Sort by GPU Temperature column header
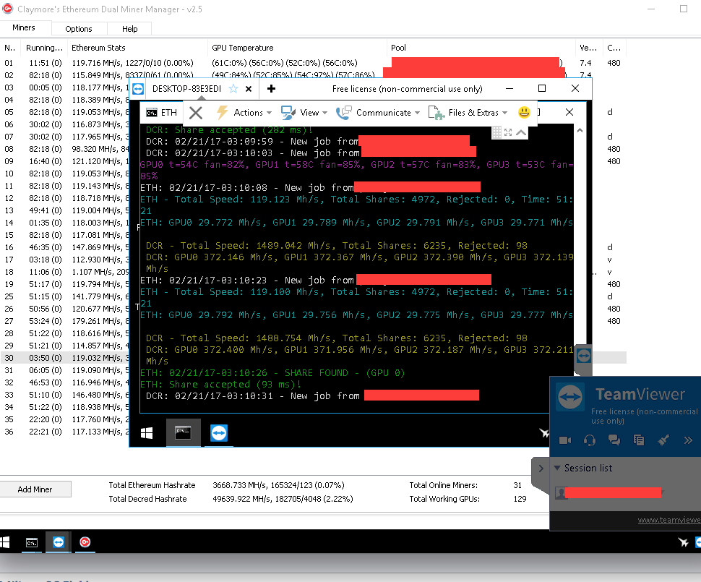This screenshot has width=701, height=582. click(x=242, y=48)
